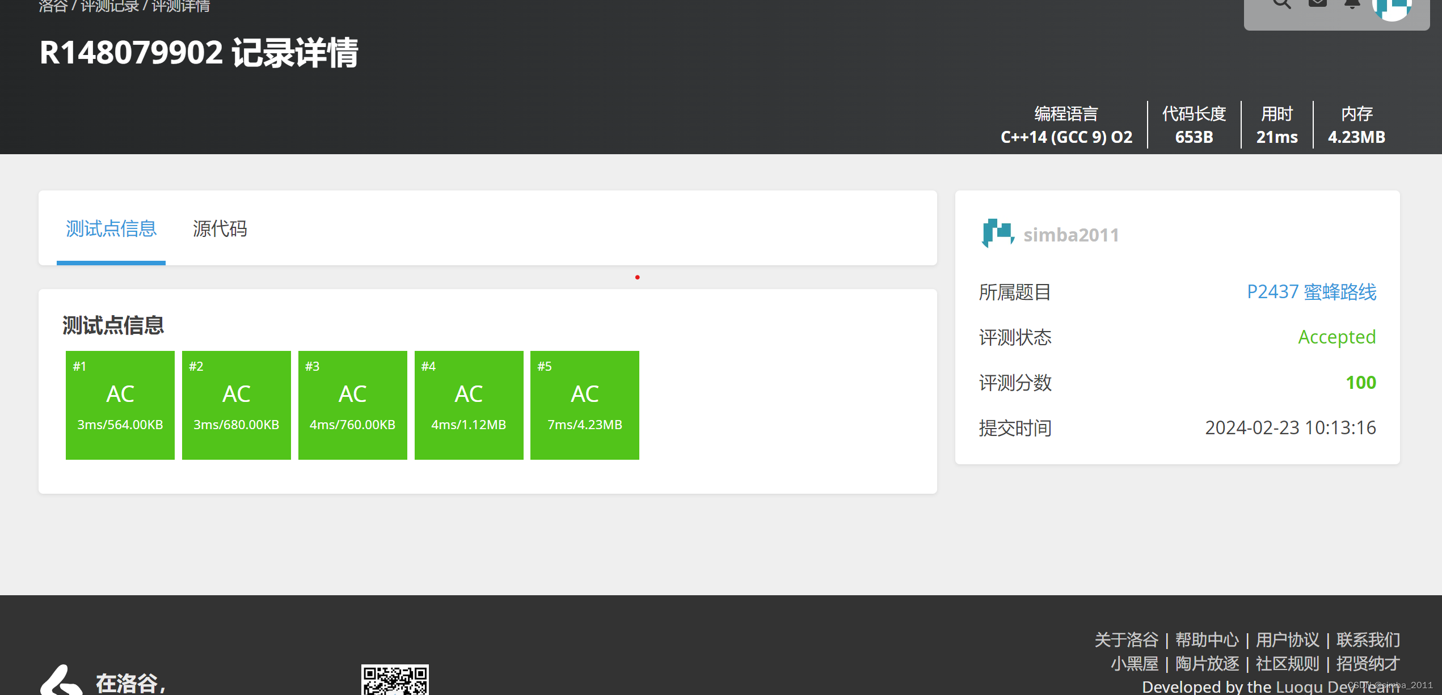Click test case #3 AC block
1442x695 pixels.
pos(352,405)
